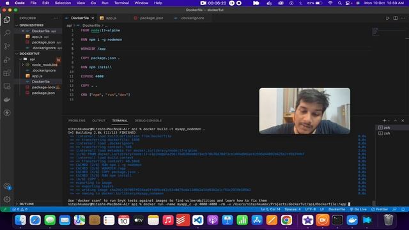Open the Go menu
The image size is (409, 230).
tap(93, 3)
